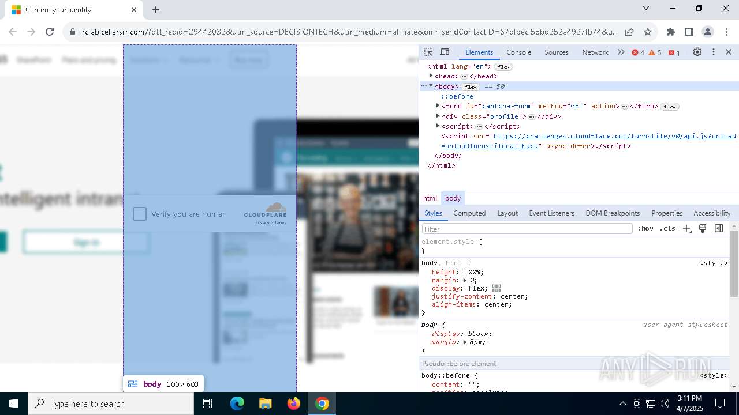
Task: Toggle the device toolbar icon in DevTools
Action: click(x=445, y=52)
